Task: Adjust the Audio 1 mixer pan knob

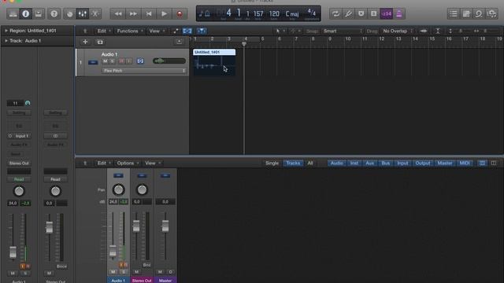Action: [x=119, y=189]
